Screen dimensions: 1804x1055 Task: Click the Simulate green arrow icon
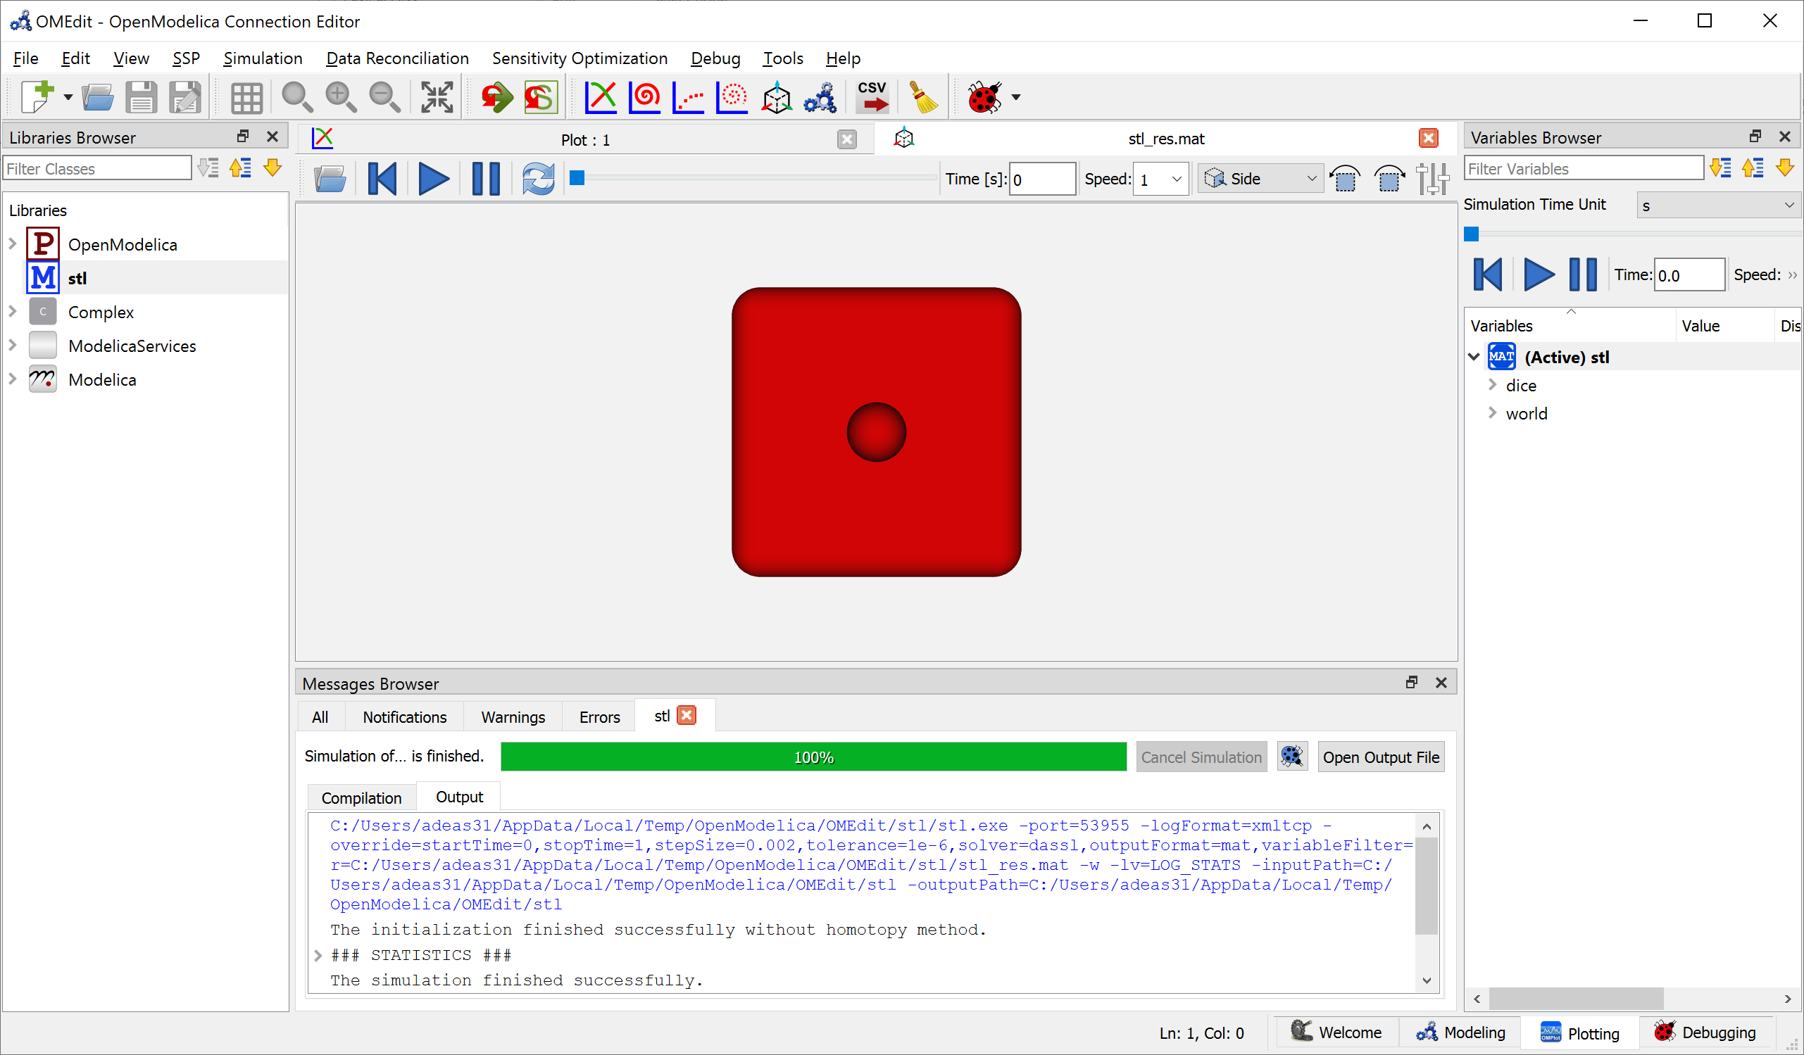pos(496,96)
